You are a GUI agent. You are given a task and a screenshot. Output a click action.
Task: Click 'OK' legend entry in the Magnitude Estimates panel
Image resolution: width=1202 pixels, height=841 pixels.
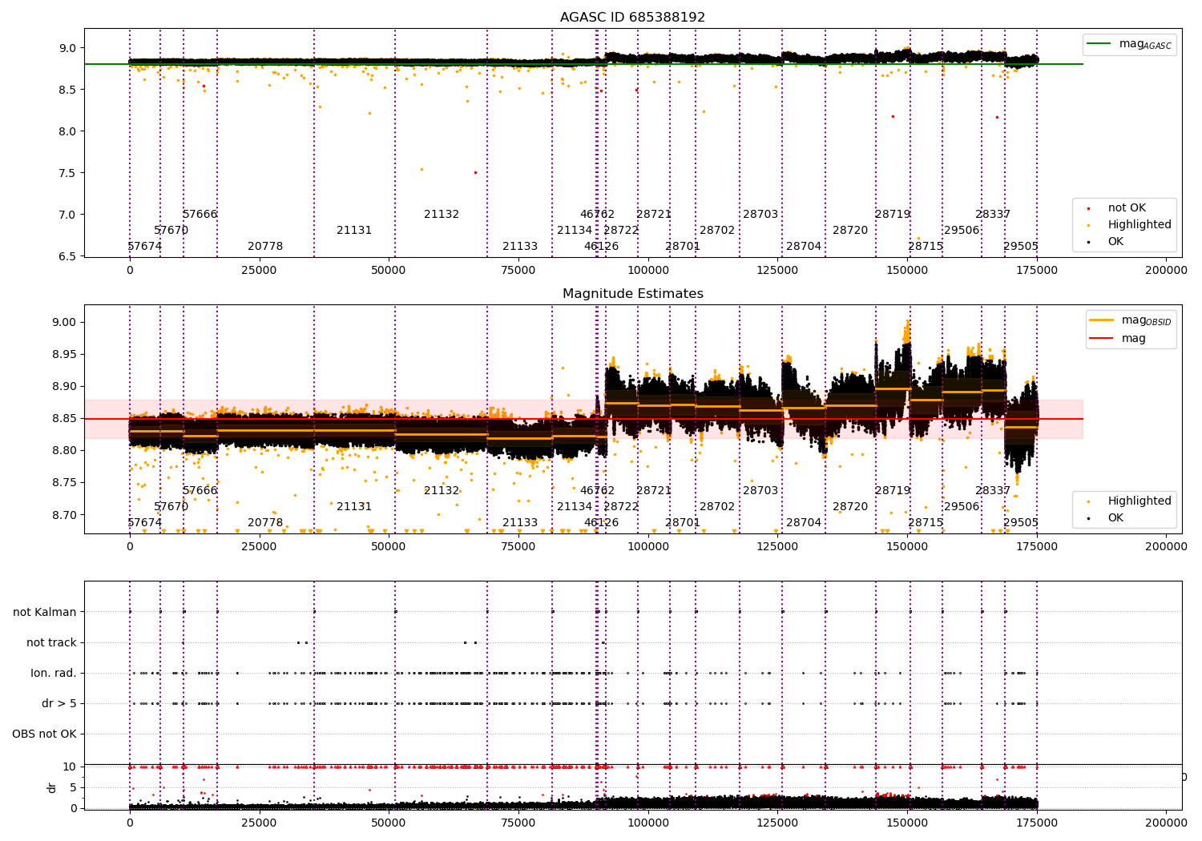[x=1115, y=518]
